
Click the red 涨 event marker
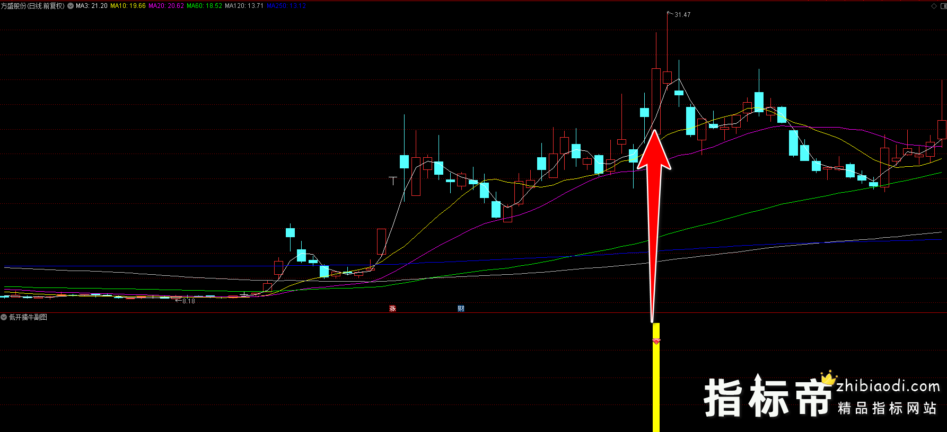click(392, 308)
